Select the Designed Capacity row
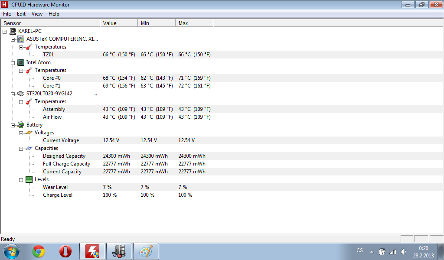 point(243,156)
